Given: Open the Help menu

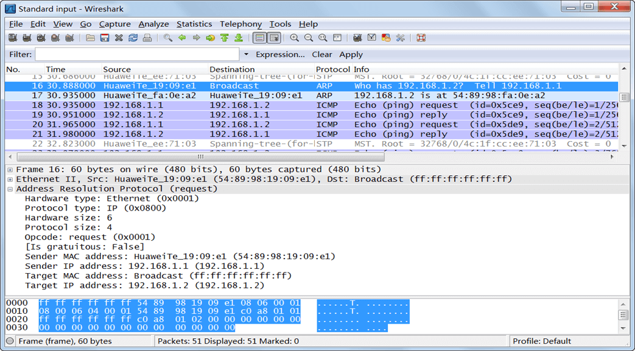Looking at the screenshot, I should click(308, 24).
